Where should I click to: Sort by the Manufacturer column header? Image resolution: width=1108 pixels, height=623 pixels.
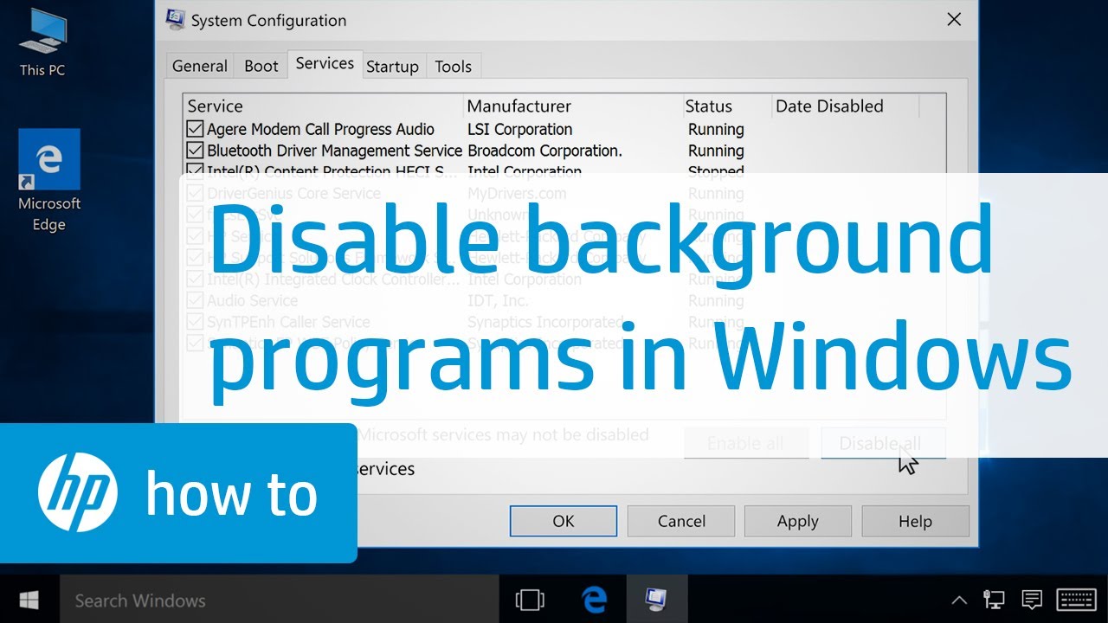pyautogui.click(x=573, y=106)
